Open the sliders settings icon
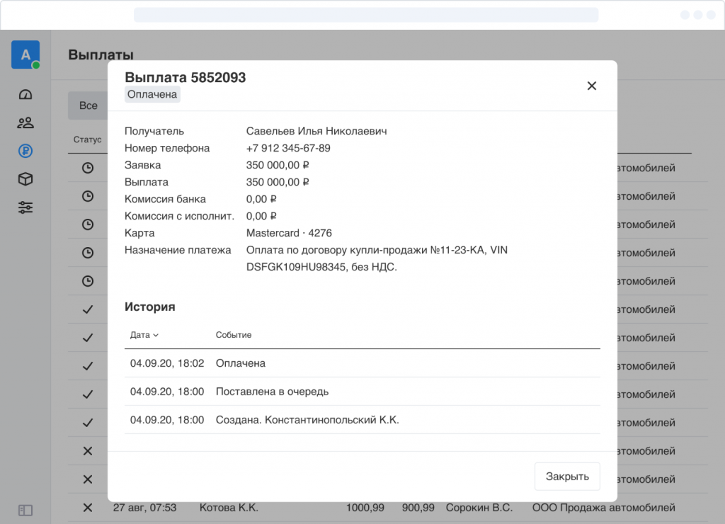The width and height of the screenshot is (725, 524). click(25, 207)
